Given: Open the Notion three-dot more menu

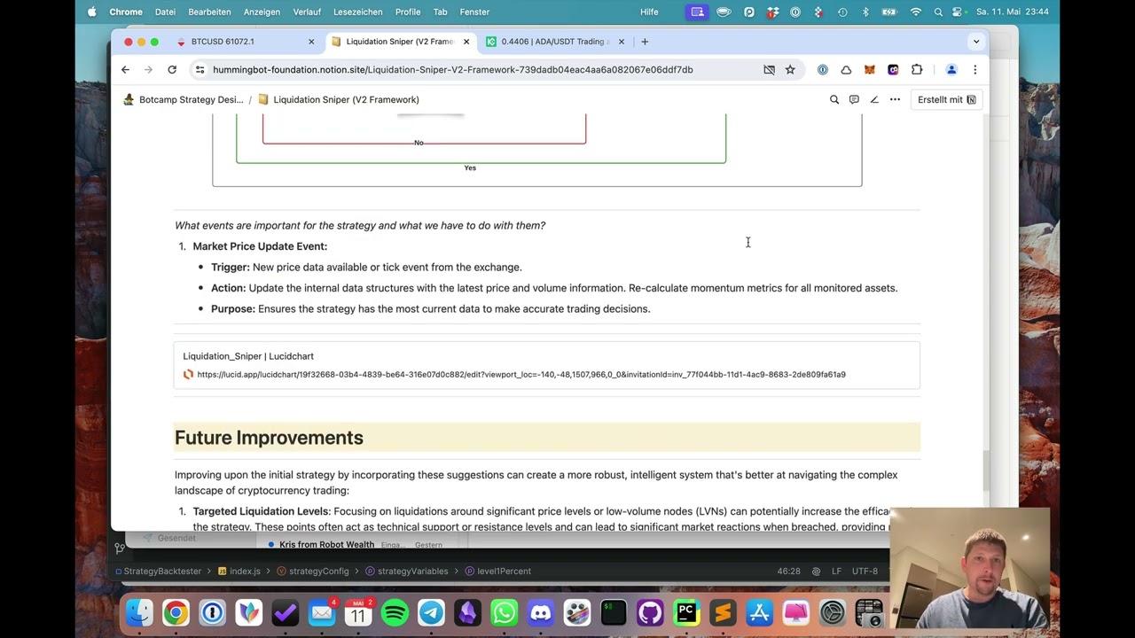Looking at the screenshot, I should point(895,99).
